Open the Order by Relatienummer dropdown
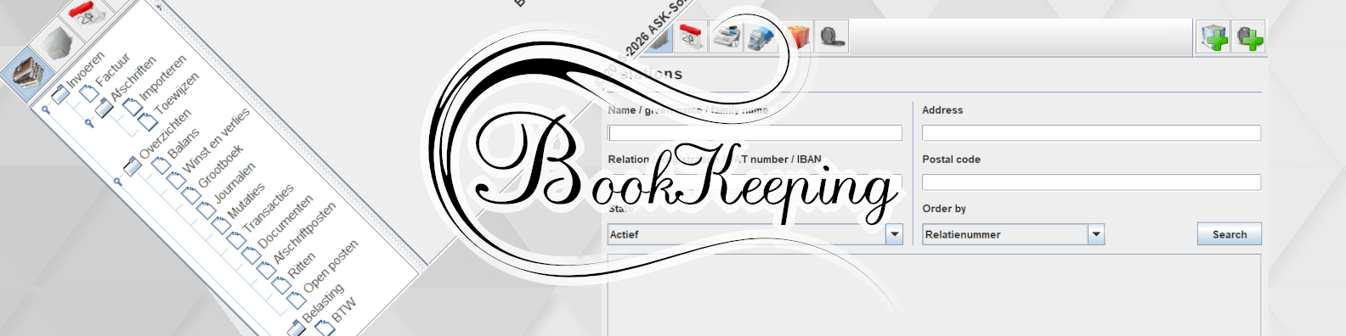 [x=1013, y=234]
